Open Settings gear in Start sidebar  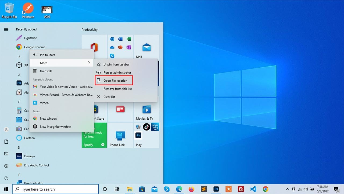(x=6, y=166)
